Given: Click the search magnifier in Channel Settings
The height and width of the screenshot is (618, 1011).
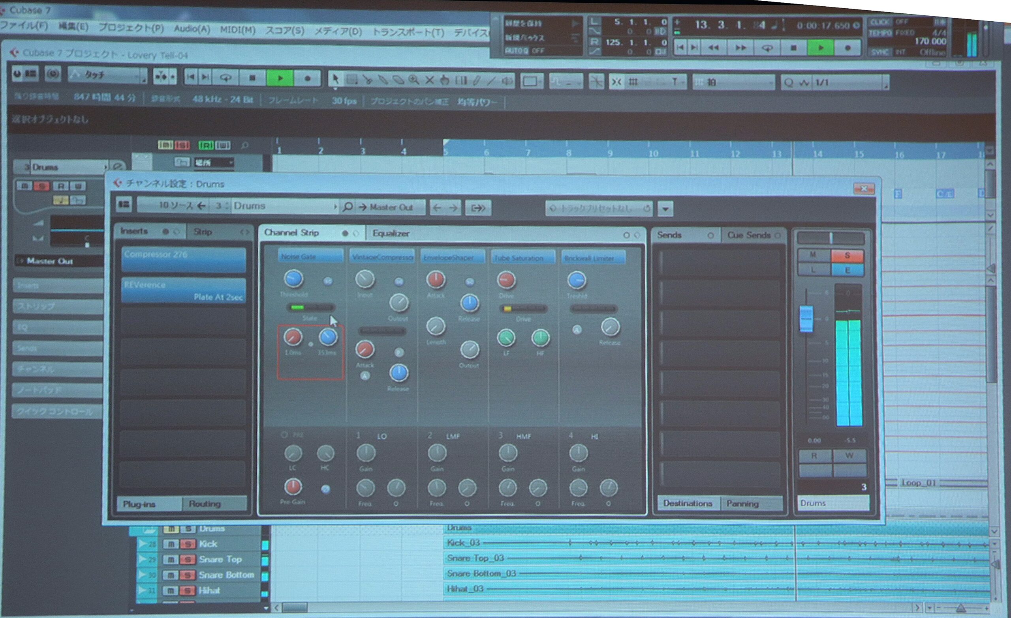Looking at the screenshot, I should [347, 207].
